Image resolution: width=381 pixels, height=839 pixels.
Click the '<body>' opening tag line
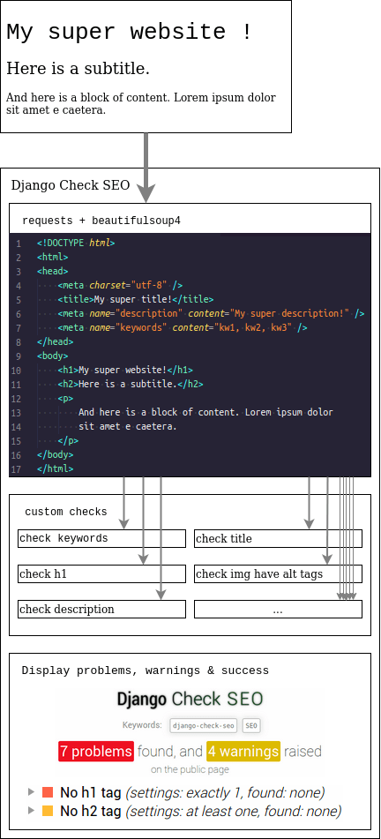pos(52,356)
